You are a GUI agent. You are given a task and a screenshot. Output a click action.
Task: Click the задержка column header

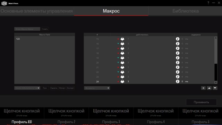tap(196, 35)
